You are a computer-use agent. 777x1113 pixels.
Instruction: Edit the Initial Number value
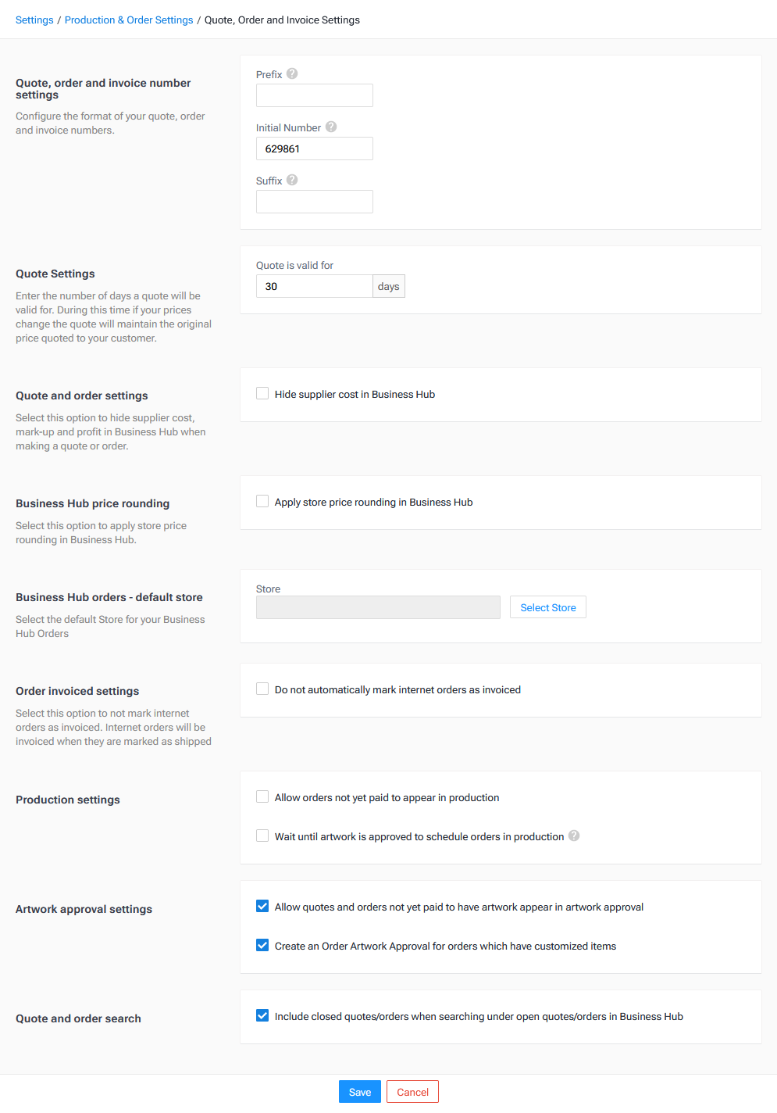314,148
